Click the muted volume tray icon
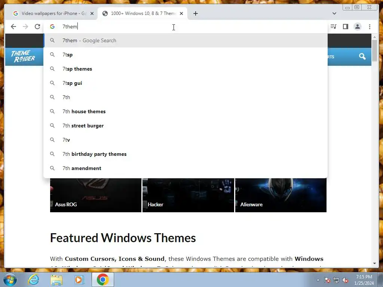 345,280
